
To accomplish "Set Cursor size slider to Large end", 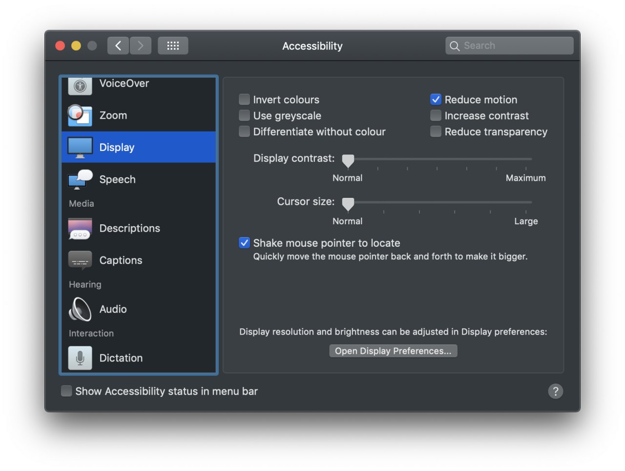I will [526, 202].
